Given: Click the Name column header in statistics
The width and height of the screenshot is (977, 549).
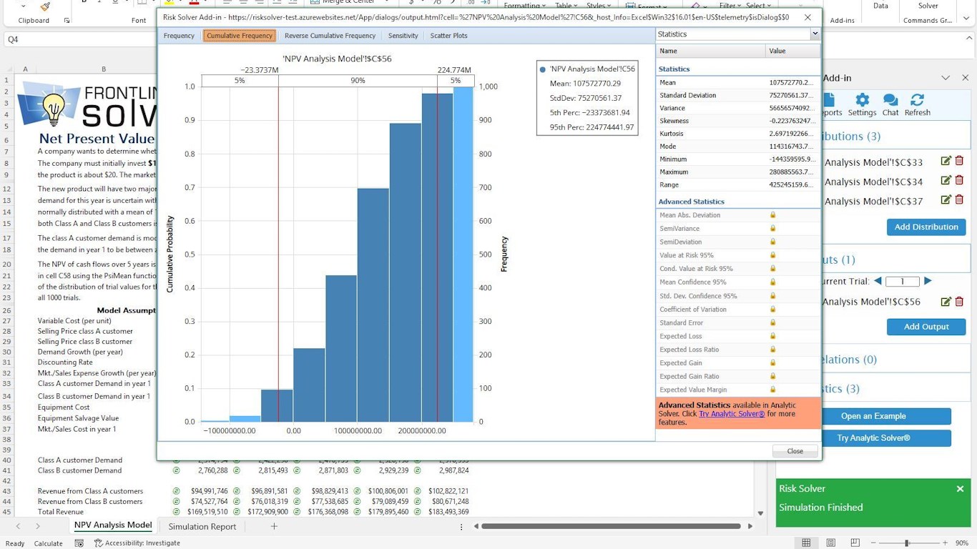Looking at the screenshot, I should [710, 51].
